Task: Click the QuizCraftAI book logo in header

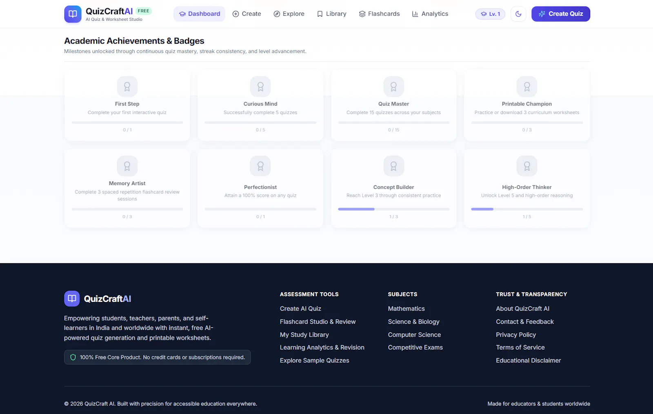Action: click(73, 14)
